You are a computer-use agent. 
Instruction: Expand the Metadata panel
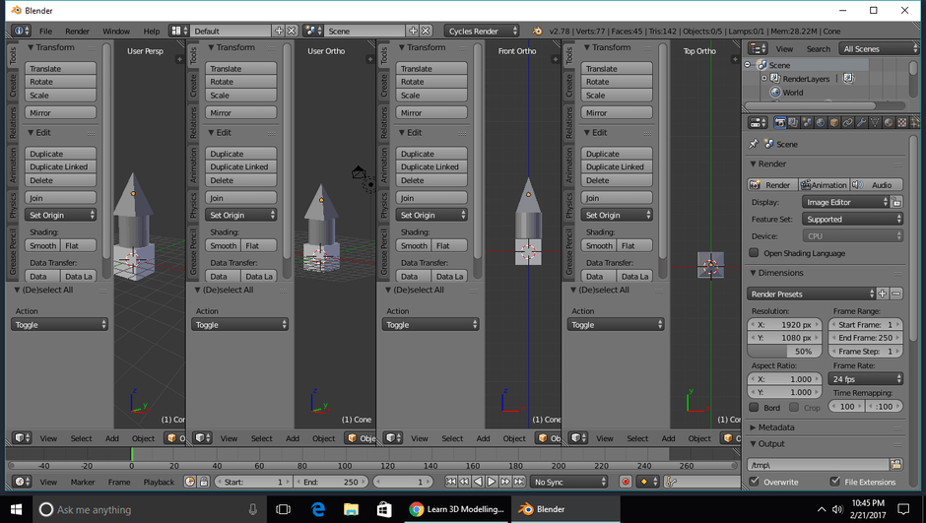pyautogui.click(x=776, y=427)
